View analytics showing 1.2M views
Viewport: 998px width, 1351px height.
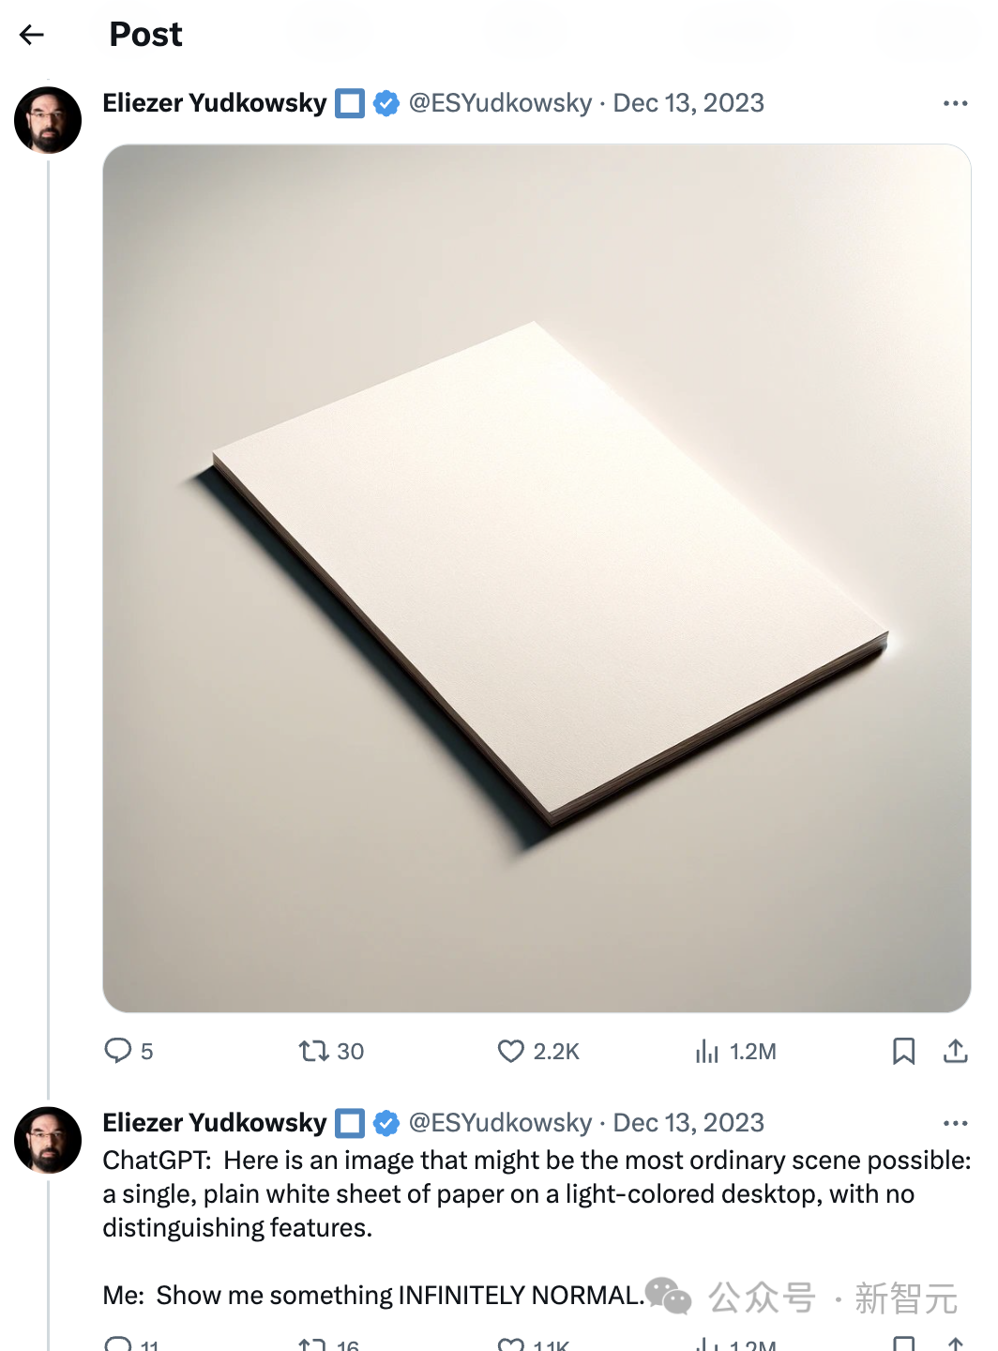click(x=707, y=1051)
